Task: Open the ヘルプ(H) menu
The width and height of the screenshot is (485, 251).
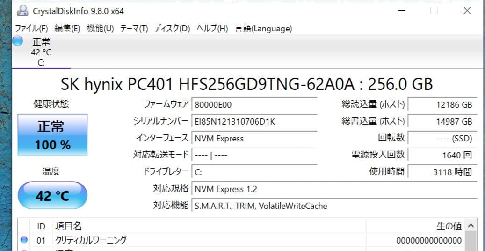Action: [x=212, y=29]
